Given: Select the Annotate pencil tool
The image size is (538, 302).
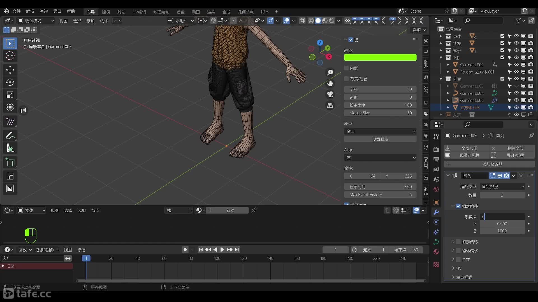Looking at the screenshot, I should tap(10, 136).
